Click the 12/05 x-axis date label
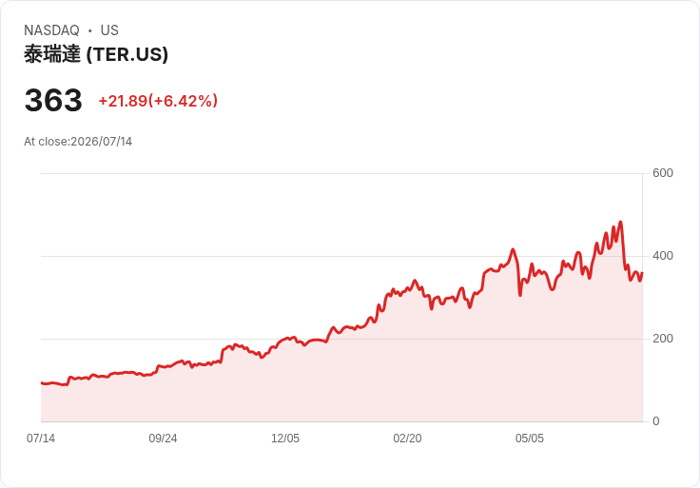 coord(285,439)
